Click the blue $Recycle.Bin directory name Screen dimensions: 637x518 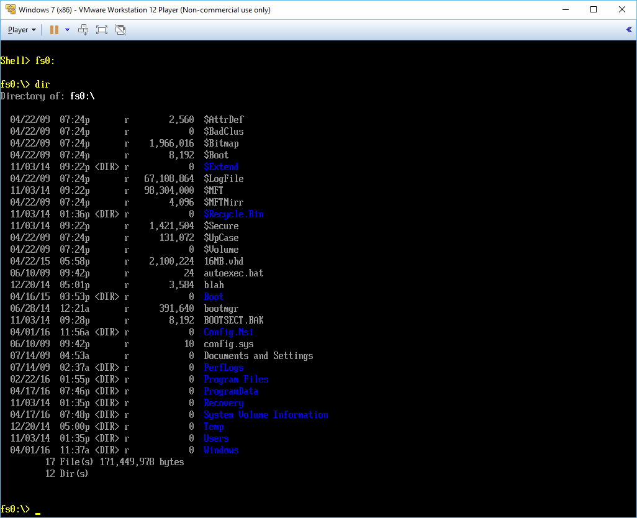pyautogui.click(x=233, y=214)
